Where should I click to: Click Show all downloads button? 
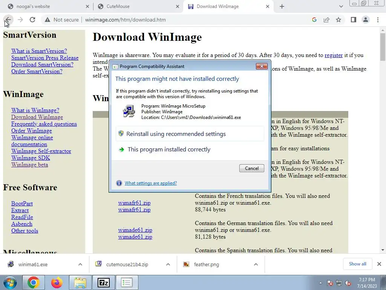pos(357,264)
